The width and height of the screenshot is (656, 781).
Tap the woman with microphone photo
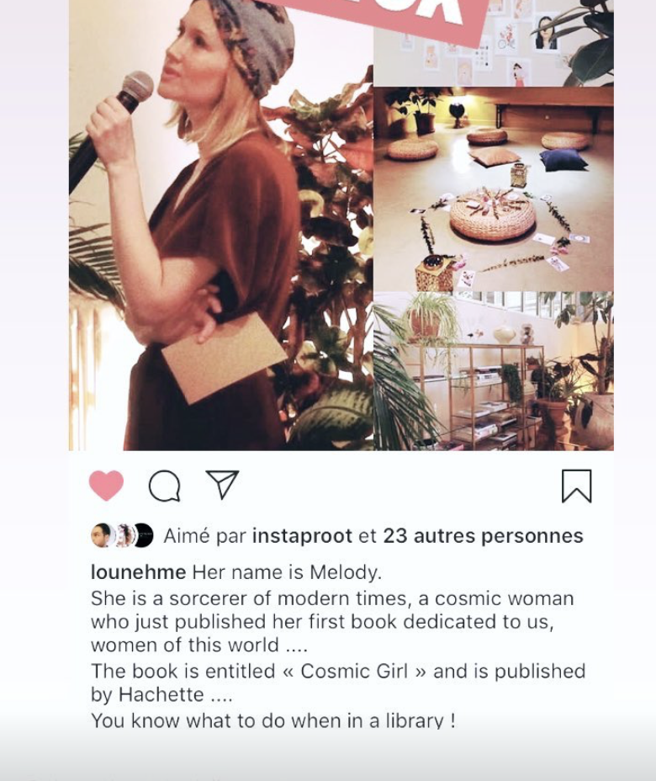(221, 226)
